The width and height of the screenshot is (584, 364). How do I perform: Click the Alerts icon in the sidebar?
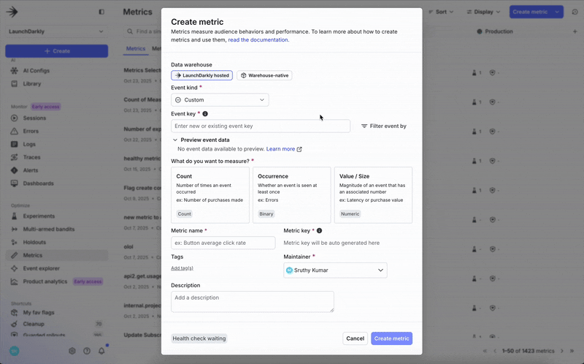pos(15,170)
